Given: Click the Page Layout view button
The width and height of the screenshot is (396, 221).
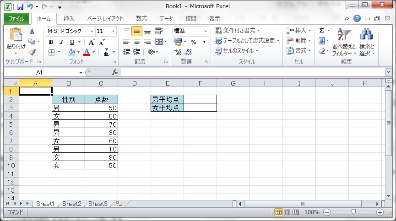Looking at the screenshot, I should 287,212.
